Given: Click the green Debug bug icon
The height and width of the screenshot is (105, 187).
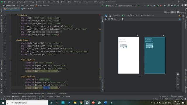Looking at the screenshot, I should [148, 5].
